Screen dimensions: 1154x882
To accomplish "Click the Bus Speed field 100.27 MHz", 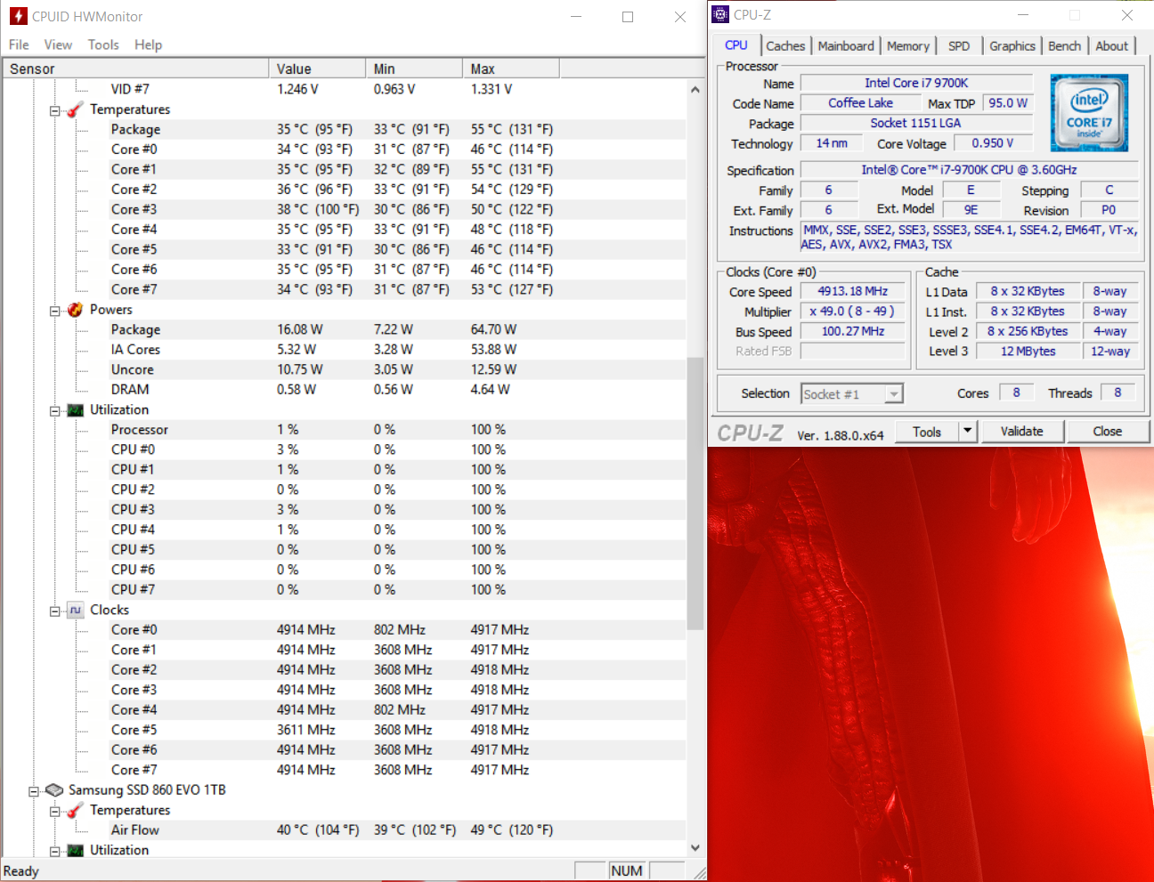I will (852, 331).
